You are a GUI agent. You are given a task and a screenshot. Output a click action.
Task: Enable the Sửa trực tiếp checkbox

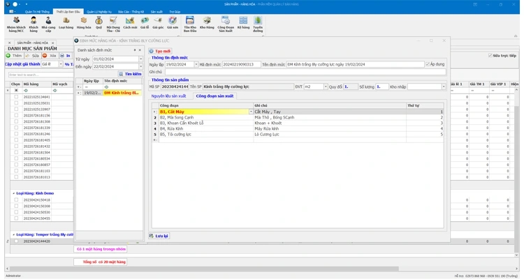point(490,55)
